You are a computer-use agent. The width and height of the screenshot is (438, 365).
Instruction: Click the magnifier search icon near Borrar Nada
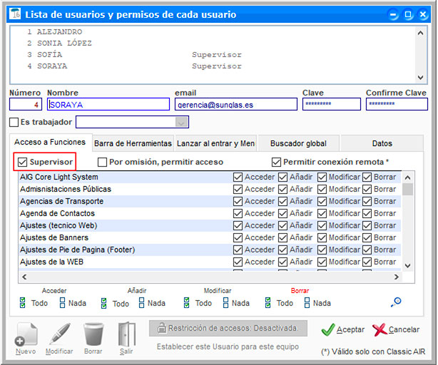coord(396,302)
